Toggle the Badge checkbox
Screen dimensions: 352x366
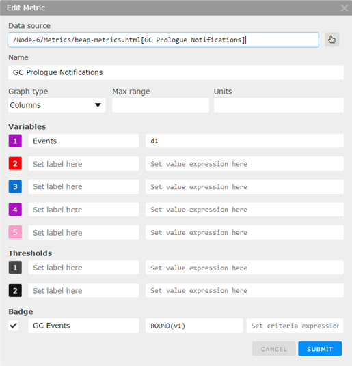click(x=14, y=326)
